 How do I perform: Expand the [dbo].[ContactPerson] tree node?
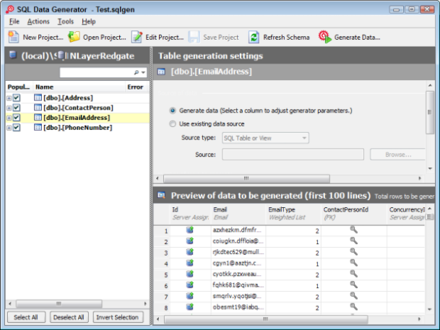pyautogui.click(x=9, y=108)
